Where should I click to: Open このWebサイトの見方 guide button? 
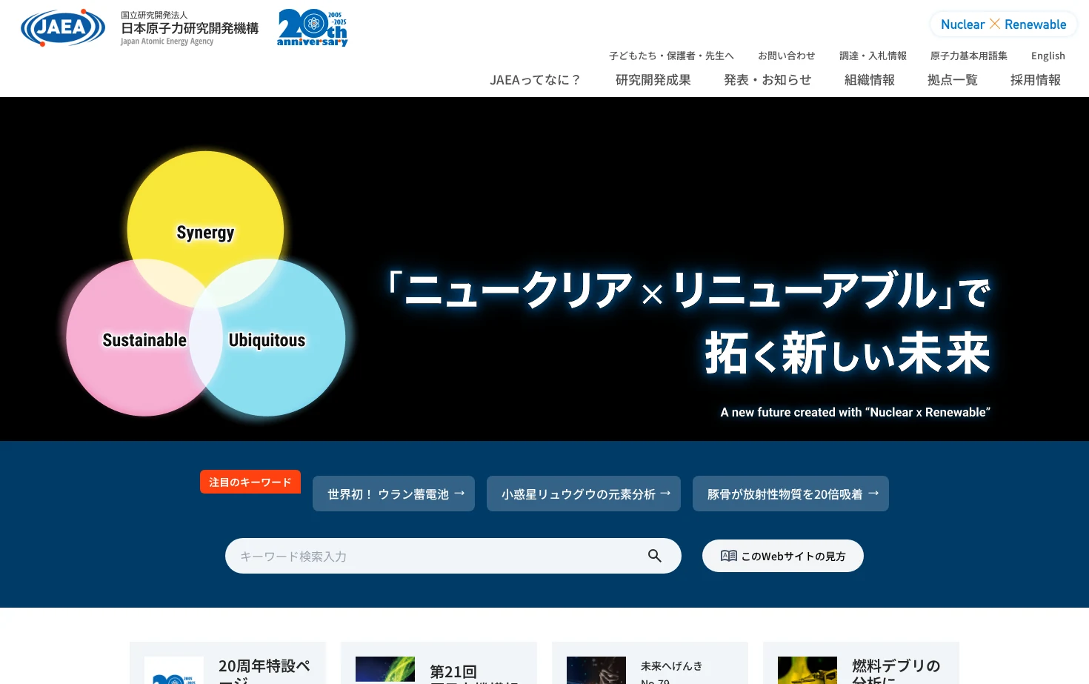tap(783, 556)
